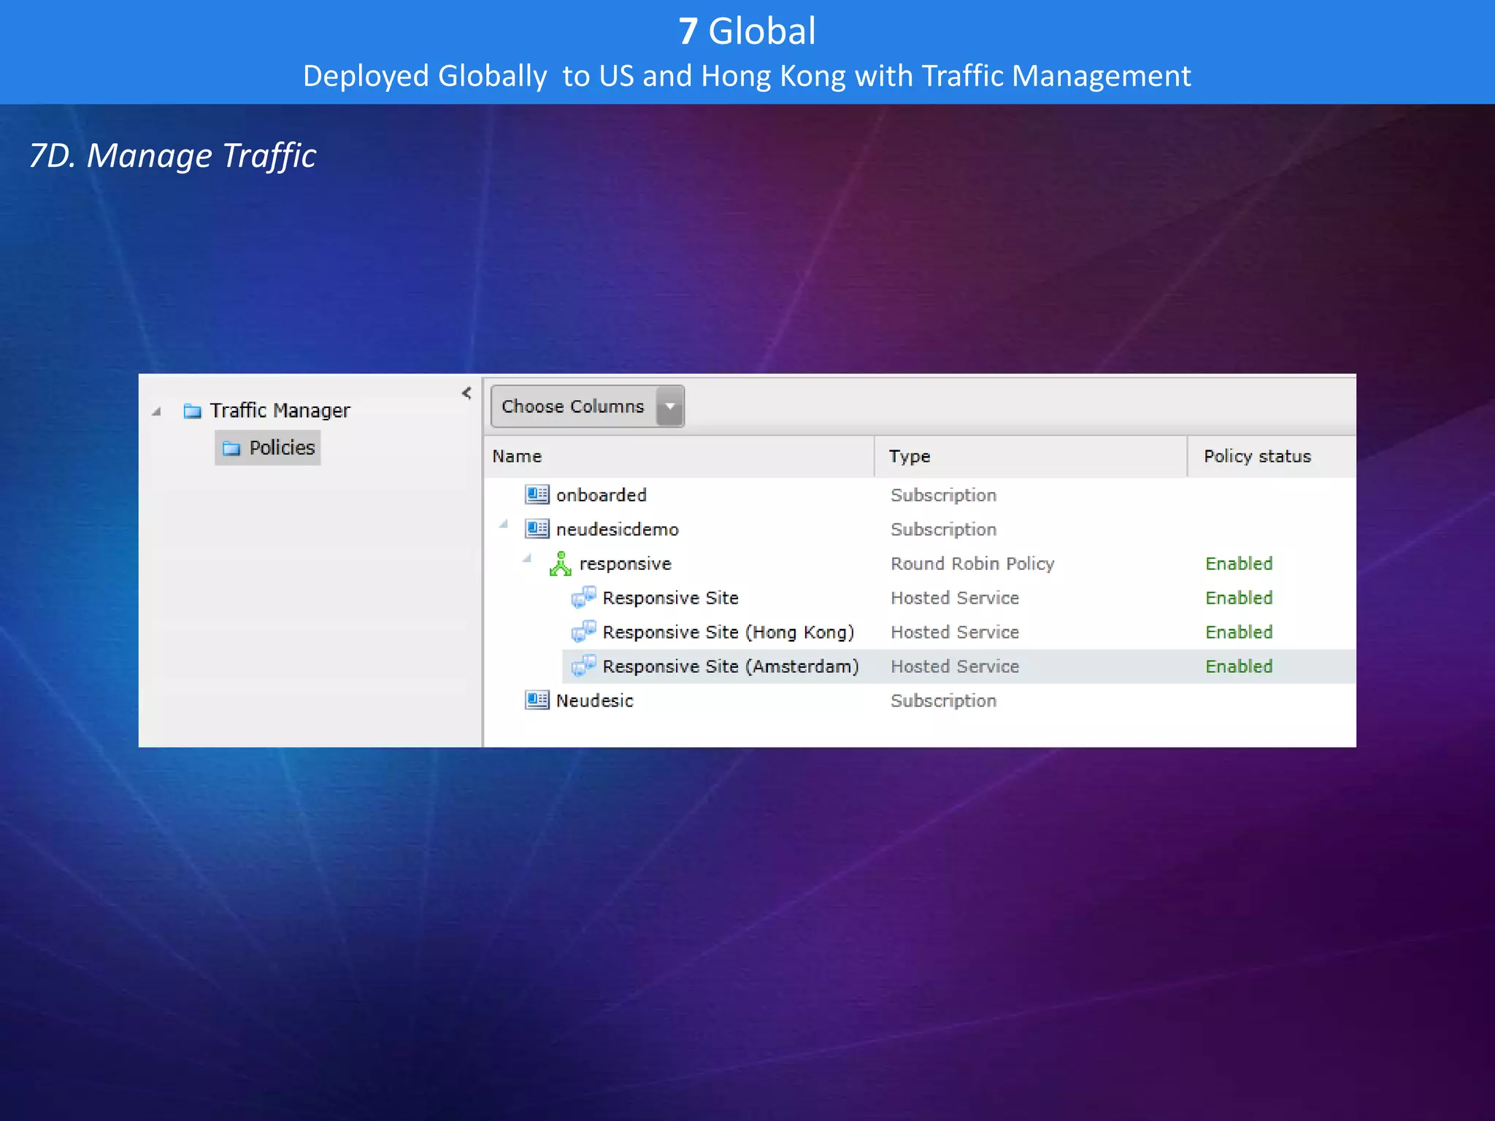Collapse the neudesicdemo subscription row

coord(503,524)
